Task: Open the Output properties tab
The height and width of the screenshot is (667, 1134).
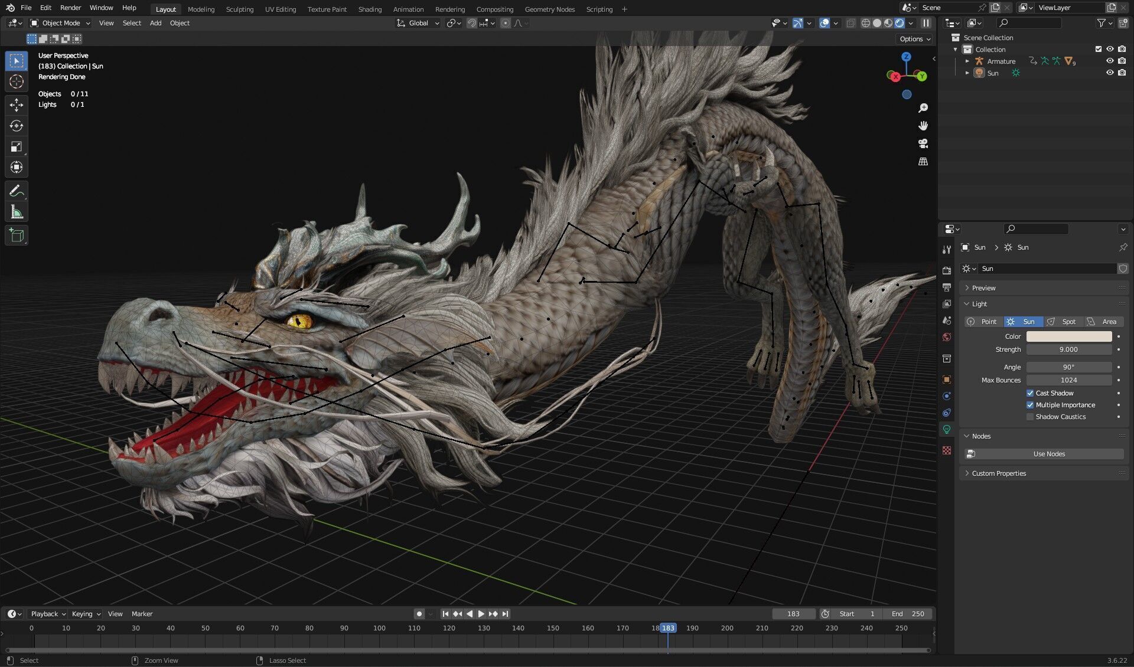Action: [x=947, y=287]
